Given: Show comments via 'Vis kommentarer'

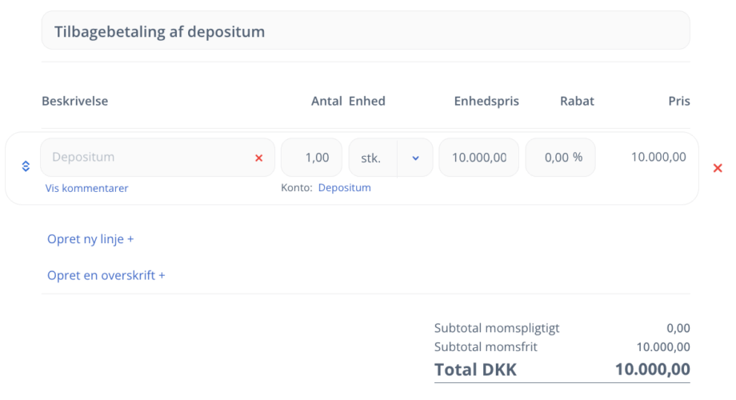Looking at the screenshot, I should pyautogui.click(x=86, y=188).
